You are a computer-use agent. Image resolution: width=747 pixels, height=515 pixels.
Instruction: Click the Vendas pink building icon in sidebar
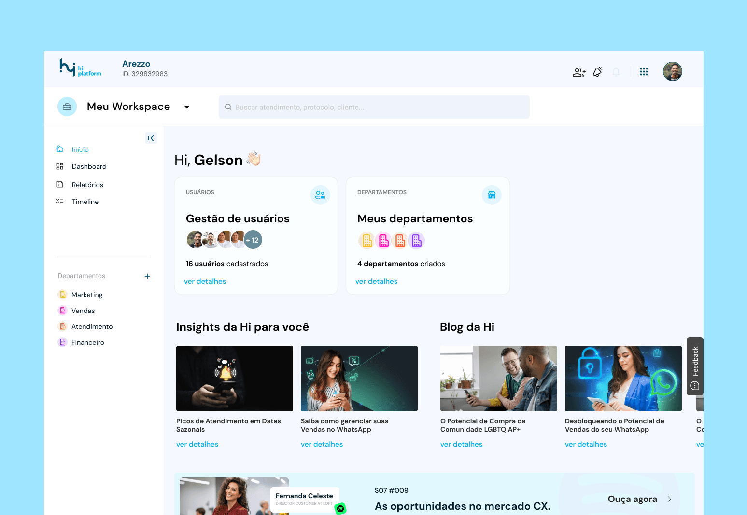click(62, 311)
